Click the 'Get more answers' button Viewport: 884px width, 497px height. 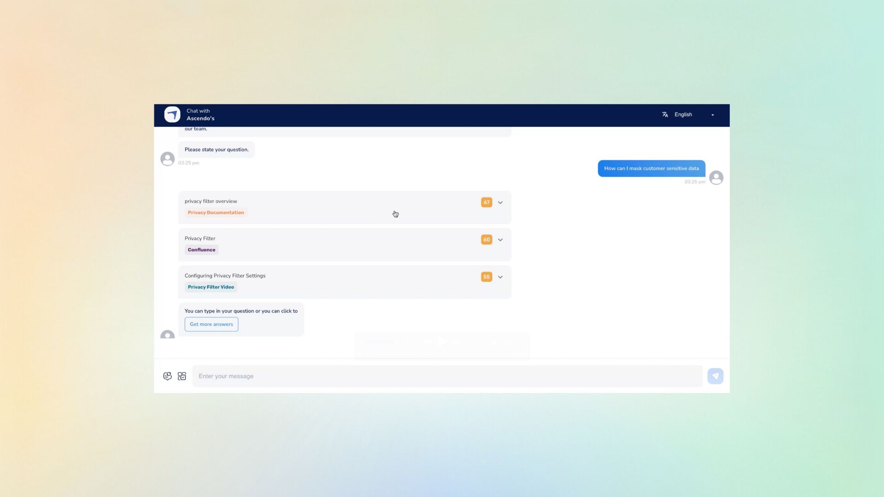[x=211, y=324]
